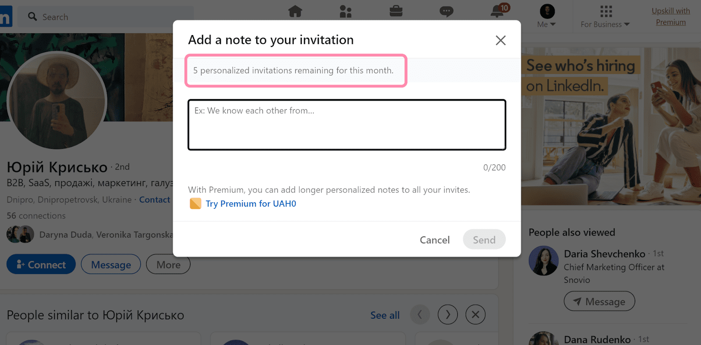Open the More actions dropdown
This screenshot has width=701, height=345.
click(168, 264)
